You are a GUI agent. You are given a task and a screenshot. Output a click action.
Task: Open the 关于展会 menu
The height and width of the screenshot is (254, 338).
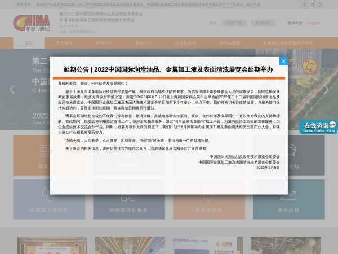pyautogui.click(x=64, y=43)
